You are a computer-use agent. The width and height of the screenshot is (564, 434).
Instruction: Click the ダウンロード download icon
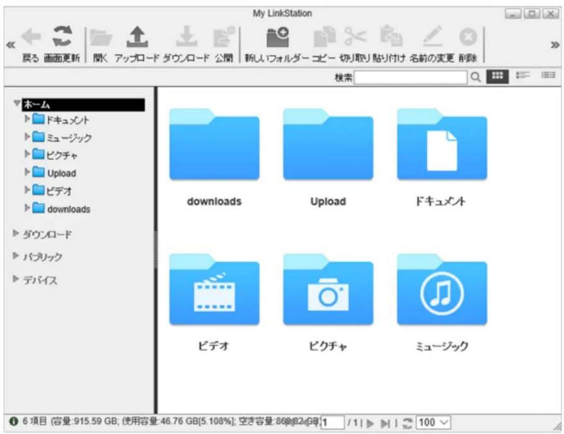tap(186, 37)
